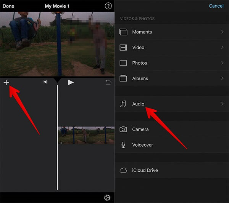Click the Moments stacked-photos icon

tap(123, 32)
